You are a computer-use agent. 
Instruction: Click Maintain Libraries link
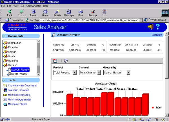pyautogui.click(x=19, y=90)
